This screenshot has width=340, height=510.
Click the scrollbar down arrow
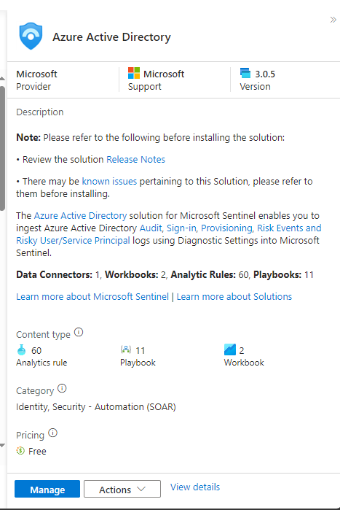(x=2, y=446)
